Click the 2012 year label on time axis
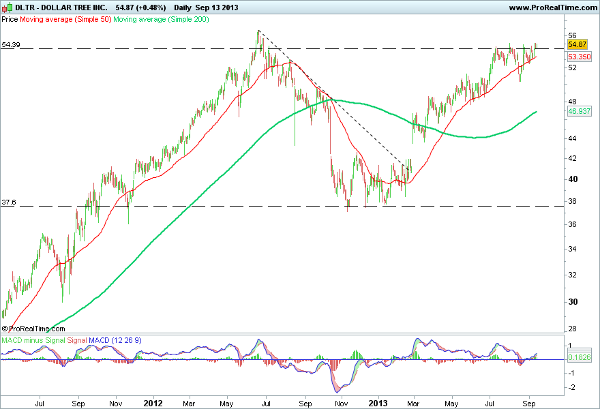The image size is (600, 409). (x=153, y=404)
